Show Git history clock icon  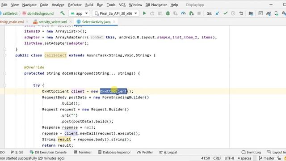coord(233,13)
